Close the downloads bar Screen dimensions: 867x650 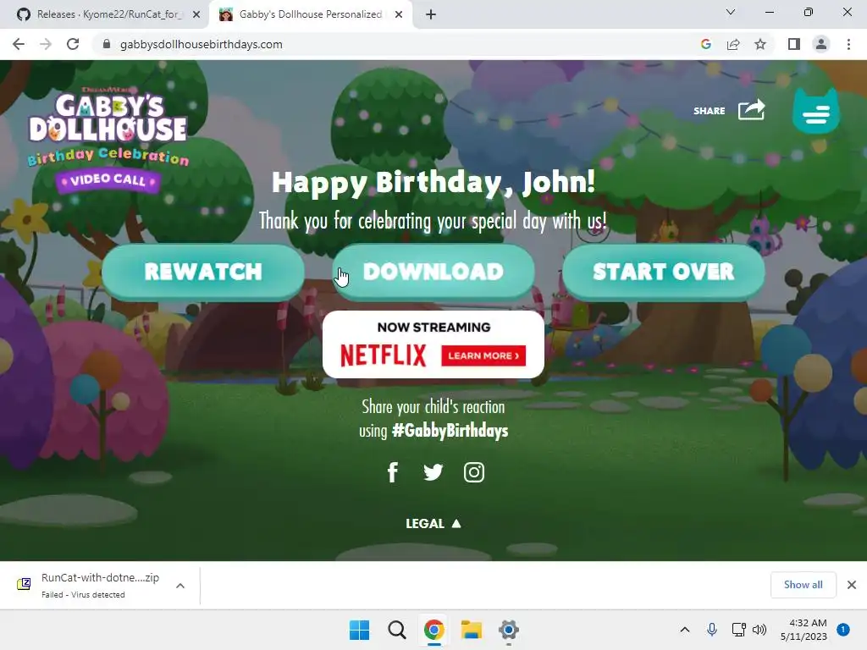(852, 585)
